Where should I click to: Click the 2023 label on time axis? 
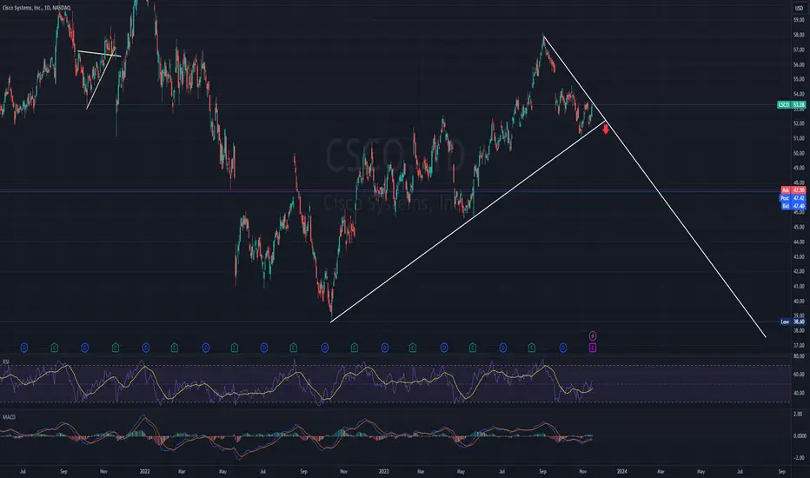click(383, 471)
